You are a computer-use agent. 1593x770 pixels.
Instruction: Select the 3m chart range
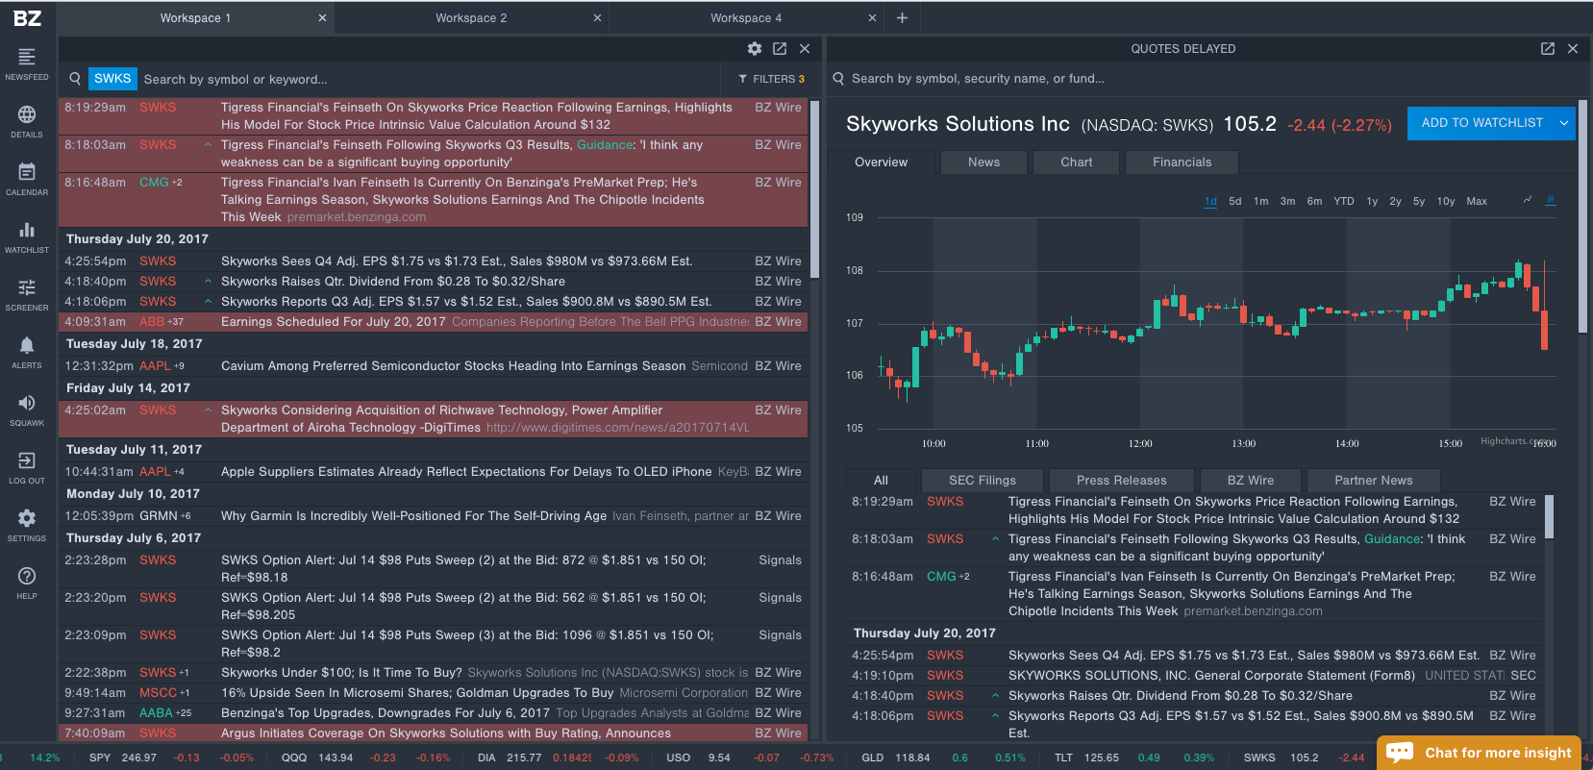click(1287, 201)
